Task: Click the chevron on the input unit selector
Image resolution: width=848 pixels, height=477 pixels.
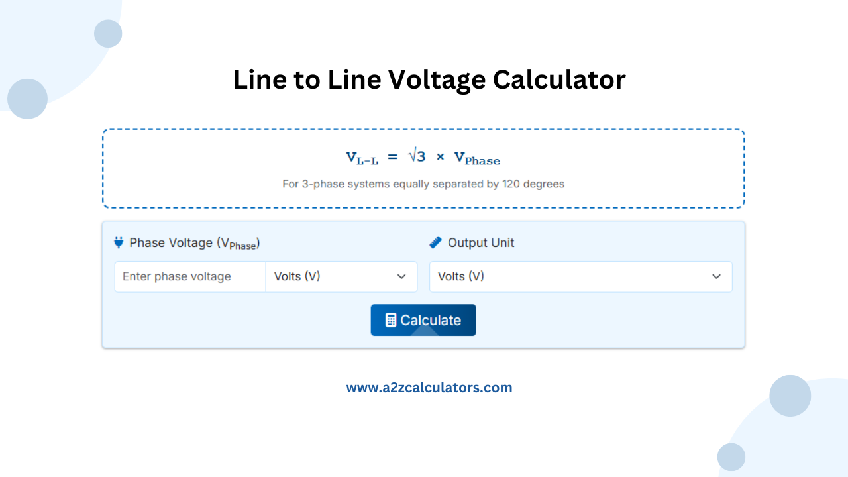Action: point(401,276)
